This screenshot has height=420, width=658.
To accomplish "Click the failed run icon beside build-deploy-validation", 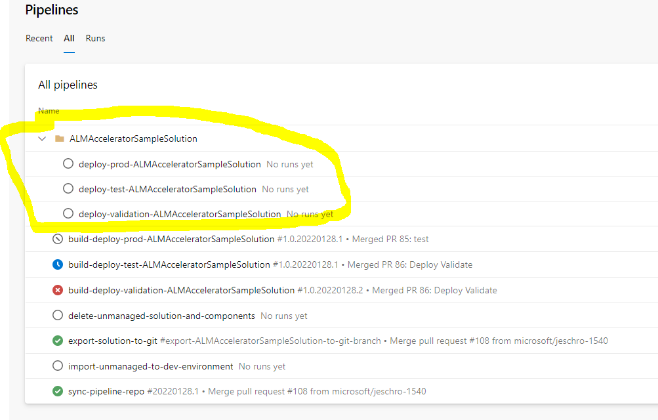I will click(57, 290).
